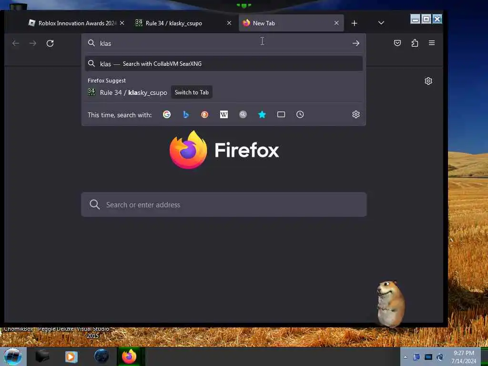Viewport: 488px width, 366px height.
Task: Click the Firefox taskbar button
Action: click(x=130, y=356)
